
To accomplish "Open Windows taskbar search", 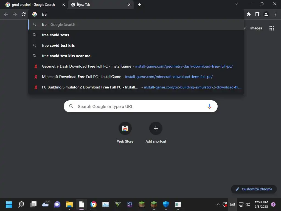I will point(21,204).
